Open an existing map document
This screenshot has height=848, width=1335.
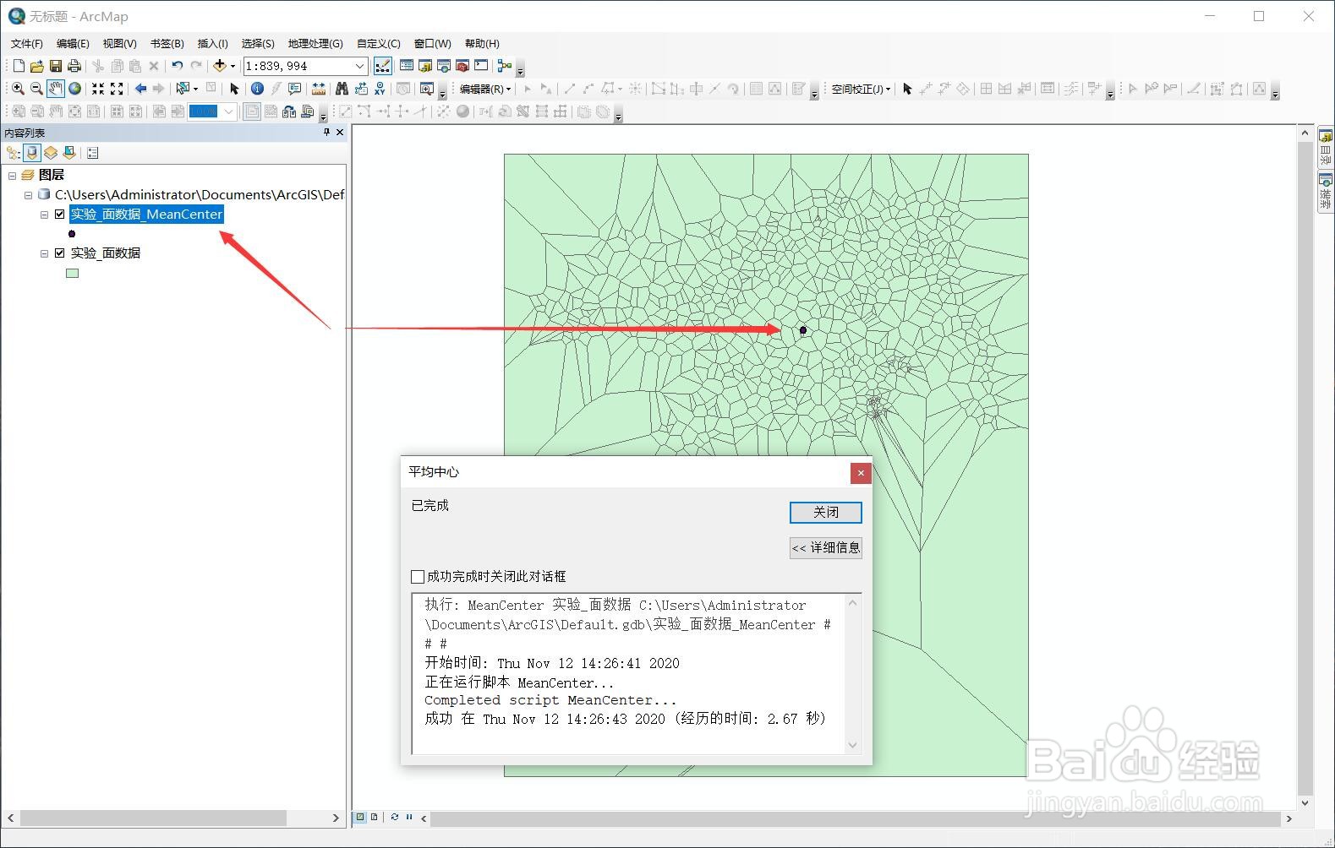click(x=36, y=66)
